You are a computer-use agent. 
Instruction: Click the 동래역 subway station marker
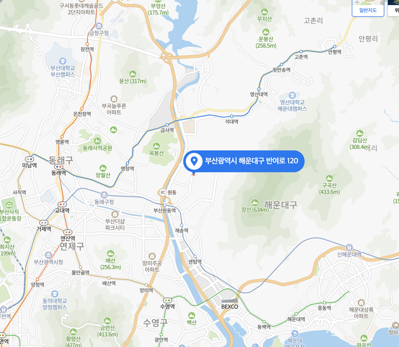(58, 167)
